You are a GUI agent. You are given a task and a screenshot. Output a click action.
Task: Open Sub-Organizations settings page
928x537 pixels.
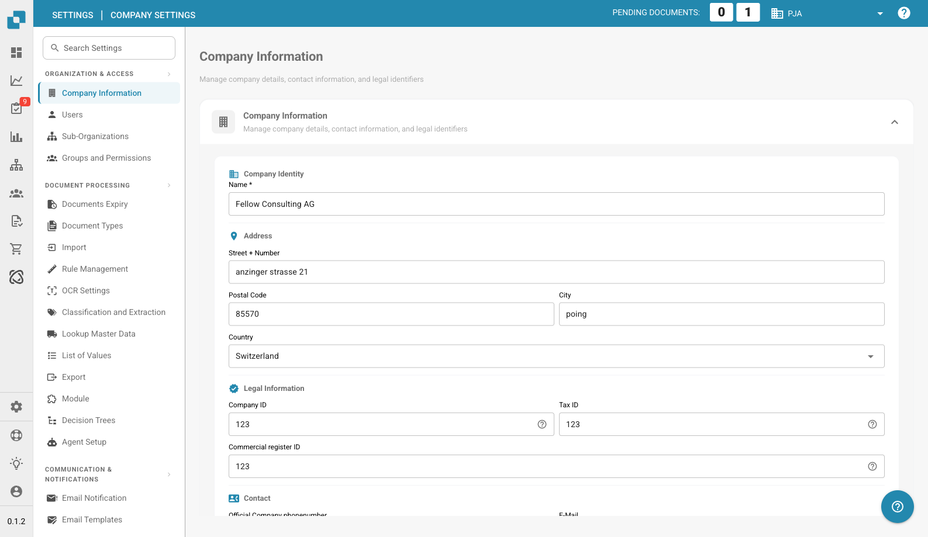pos(109,136)
